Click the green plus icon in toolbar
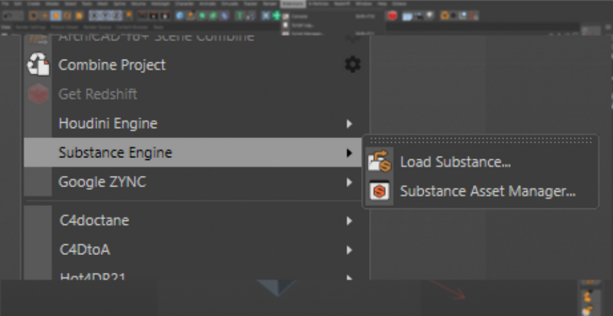Image resolution: width=613 pixels, height=316 pixels. coord(276,15)
